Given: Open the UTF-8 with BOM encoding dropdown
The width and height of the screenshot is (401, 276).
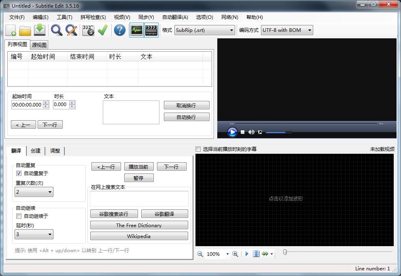Looking at the screenshot, I should (x=309, y=30).
